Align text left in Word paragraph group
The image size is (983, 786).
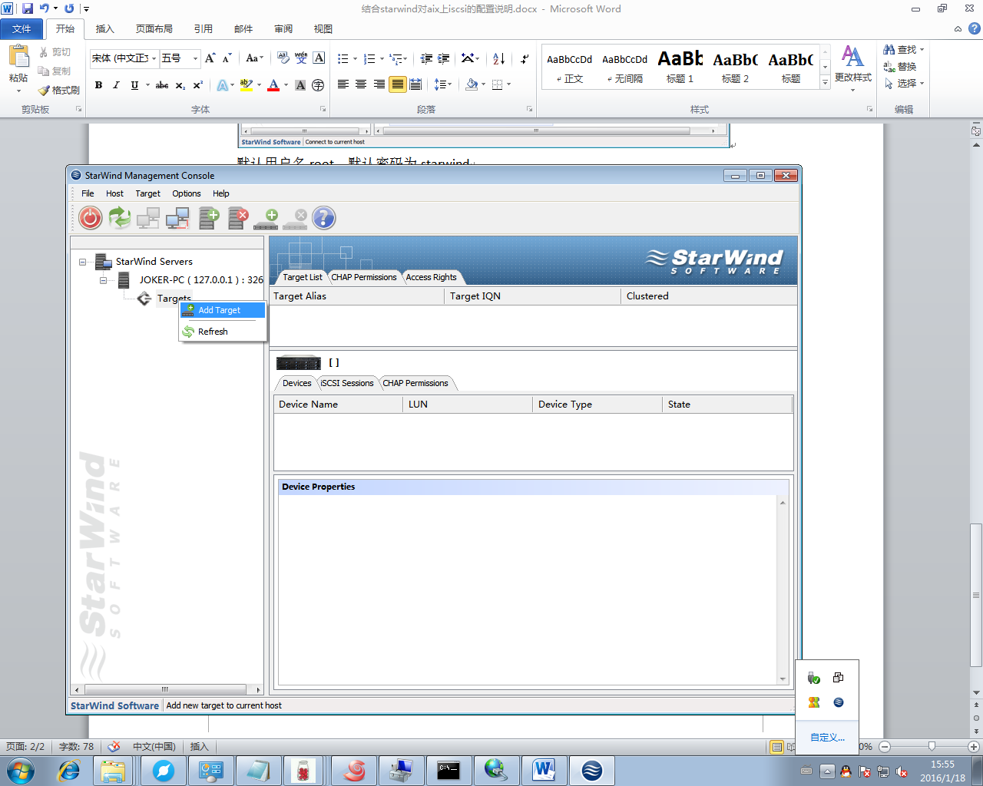(343, 84)
